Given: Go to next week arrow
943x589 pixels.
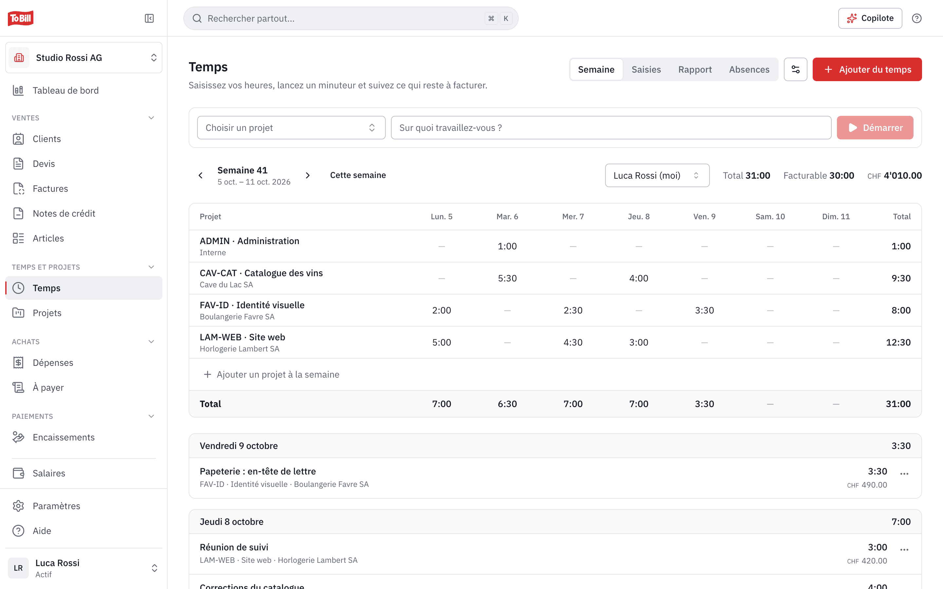Looking at the screenshot, I should click(x=308, y=175).
